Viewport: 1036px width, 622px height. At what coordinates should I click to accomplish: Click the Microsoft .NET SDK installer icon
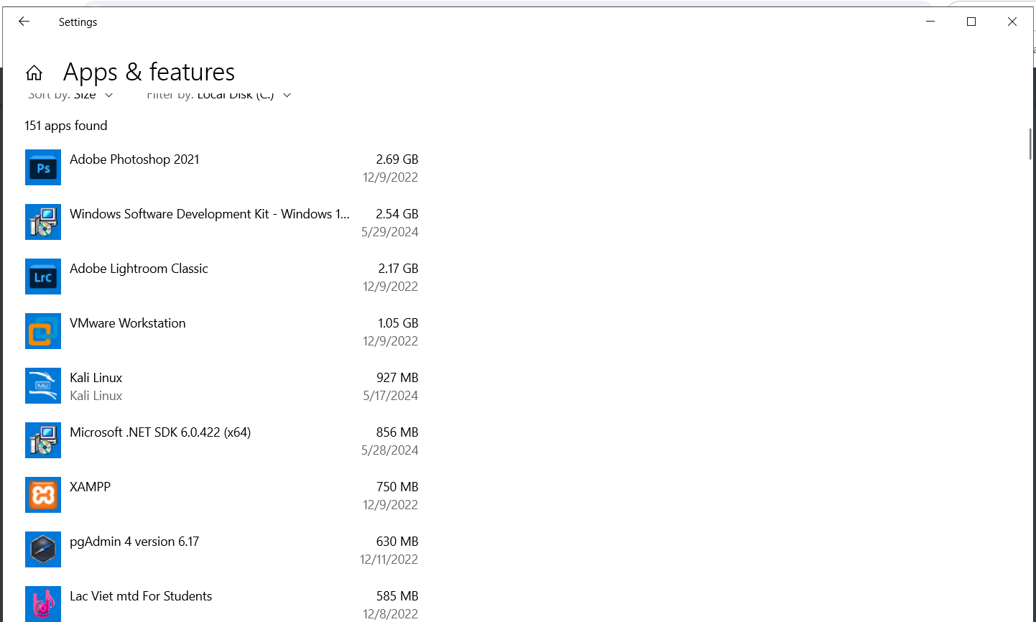click(43, 440)
